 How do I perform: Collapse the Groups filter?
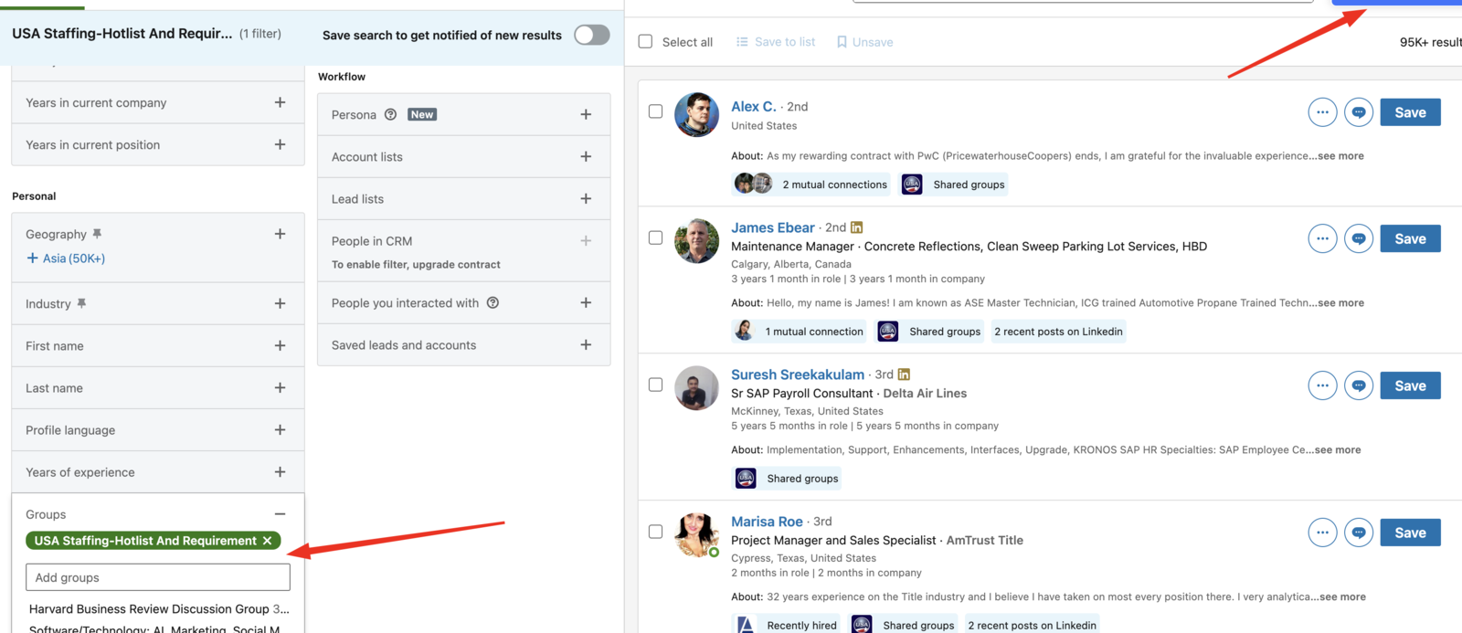[280, 514]
